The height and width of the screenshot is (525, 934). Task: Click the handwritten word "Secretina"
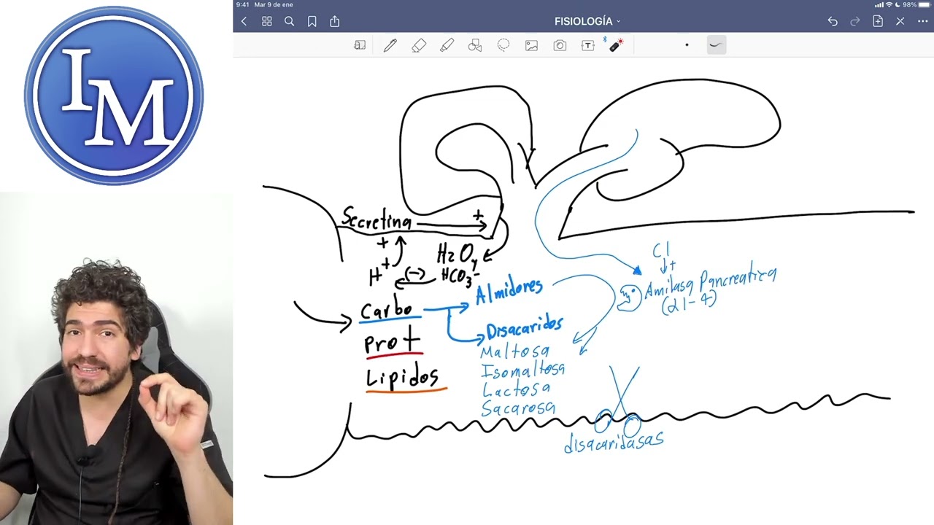(377, 219)
